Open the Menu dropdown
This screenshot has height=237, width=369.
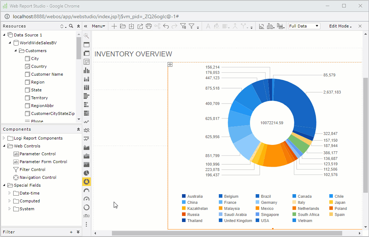98,26
